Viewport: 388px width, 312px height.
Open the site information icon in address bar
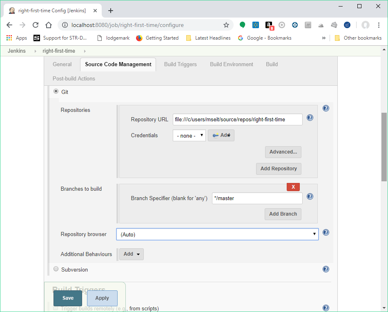[x=65, y=25]
